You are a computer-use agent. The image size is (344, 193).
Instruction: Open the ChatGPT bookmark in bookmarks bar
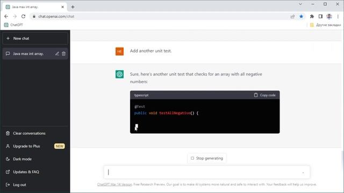[13, 25]
